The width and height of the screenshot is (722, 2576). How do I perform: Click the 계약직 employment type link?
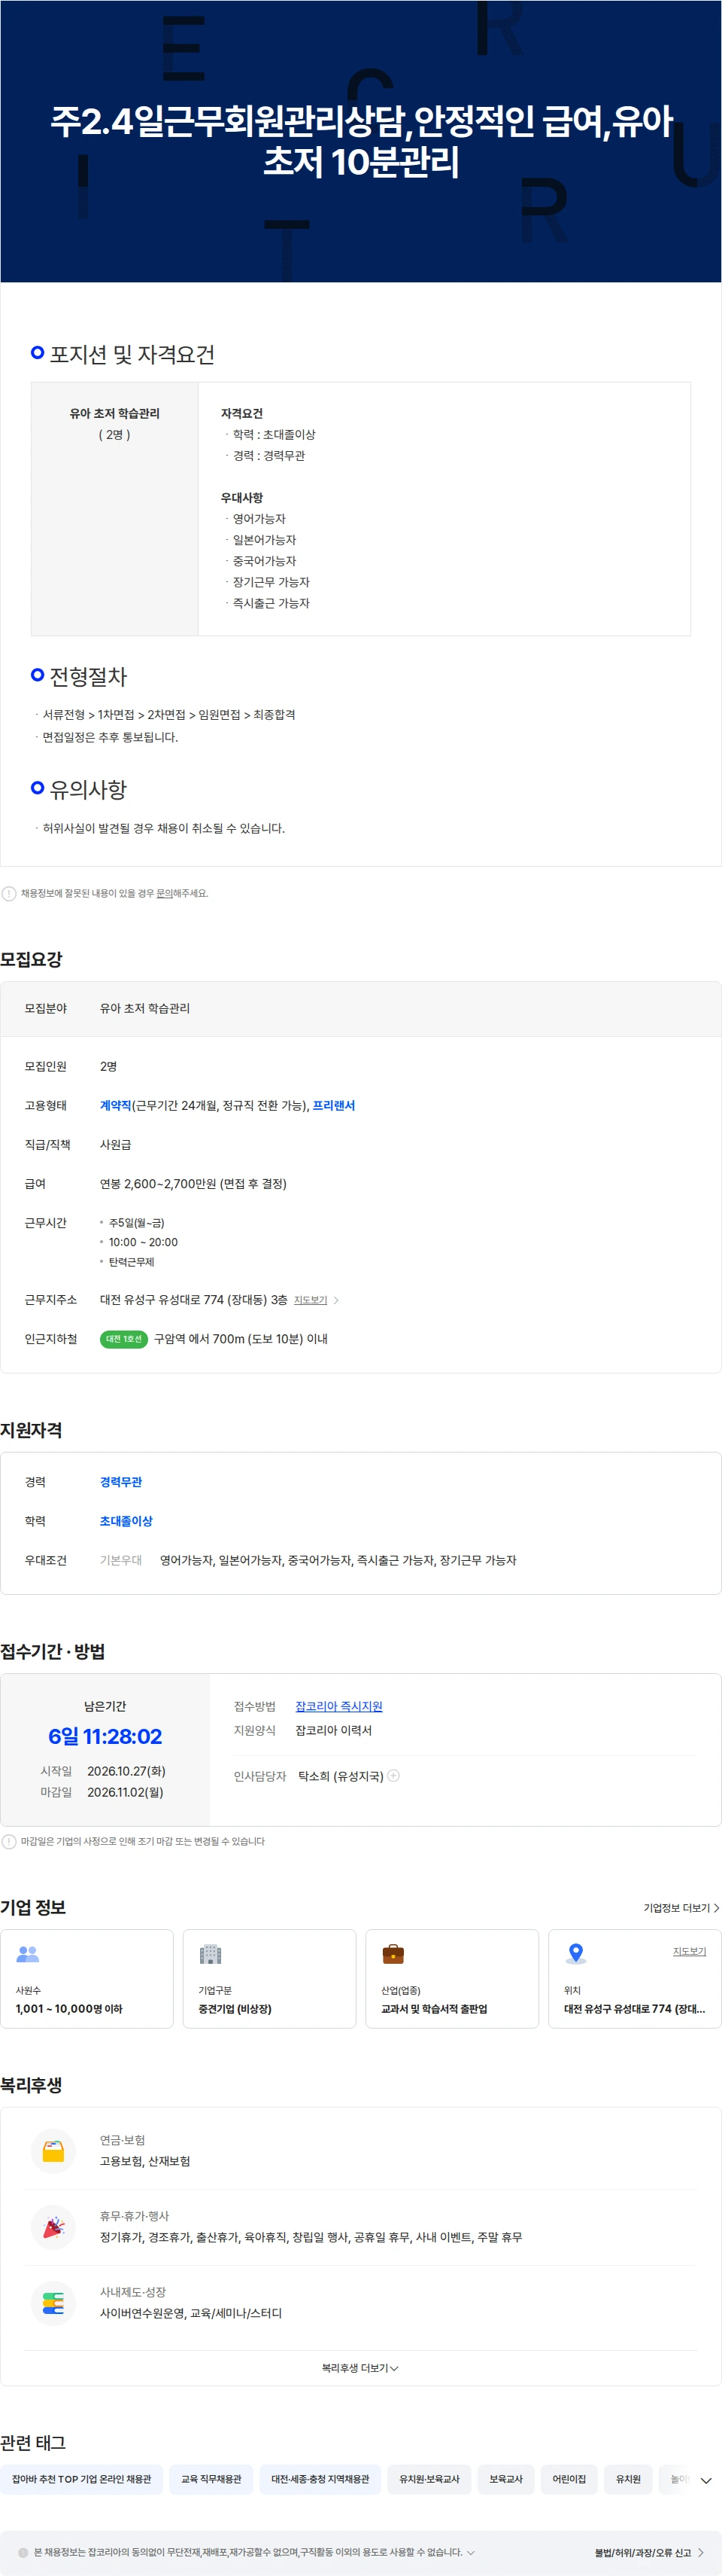coord(115,1105)
